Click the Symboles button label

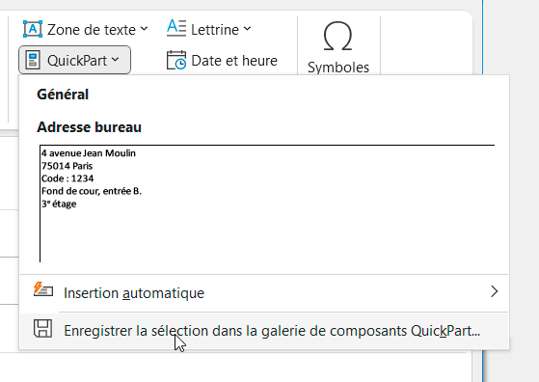coord(338,68)
